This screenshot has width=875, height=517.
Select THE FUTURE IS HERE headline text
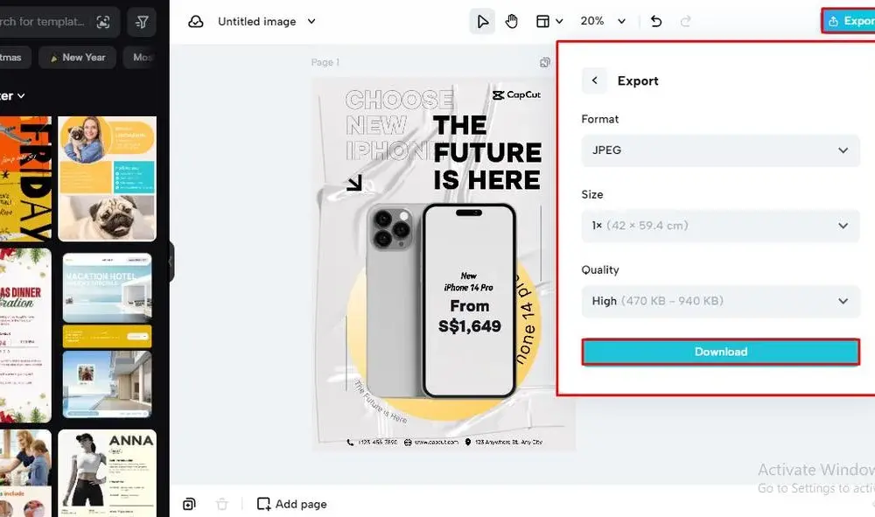[x=486, y=153]
